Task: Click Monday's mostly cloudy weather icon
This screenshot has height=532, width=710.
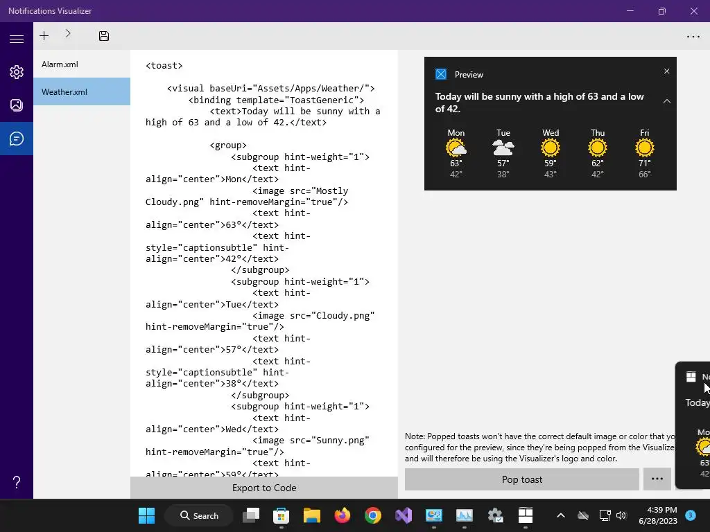Action: [456, 148]
